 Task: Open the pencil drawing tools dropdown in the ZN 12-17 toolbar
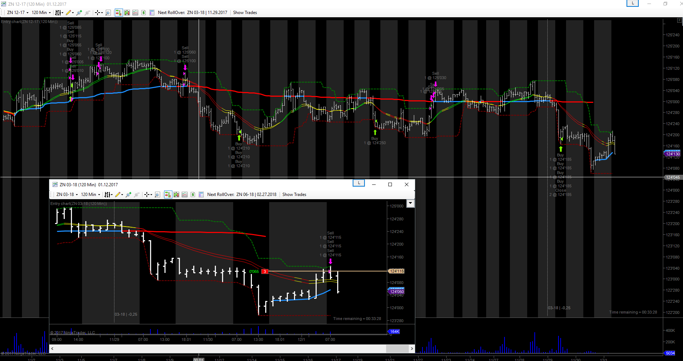tap(70, 13)
